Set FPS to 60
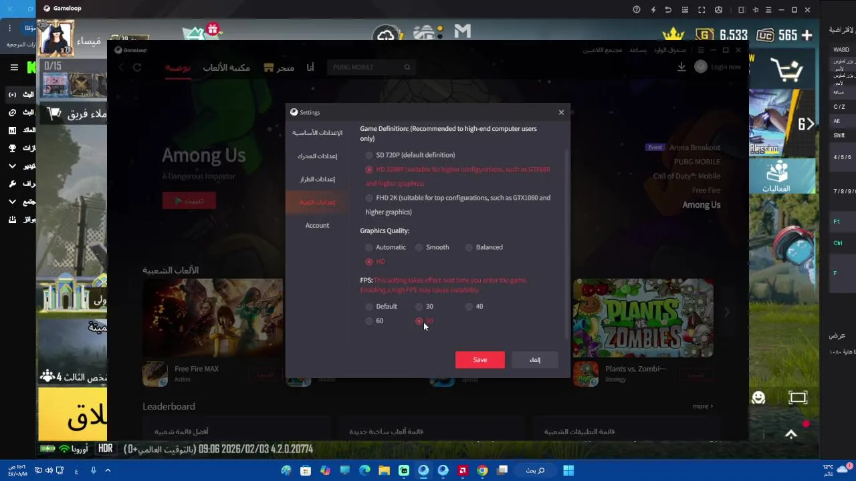Image resolution: width=856 pixels, height=481 pixels. 369,321
